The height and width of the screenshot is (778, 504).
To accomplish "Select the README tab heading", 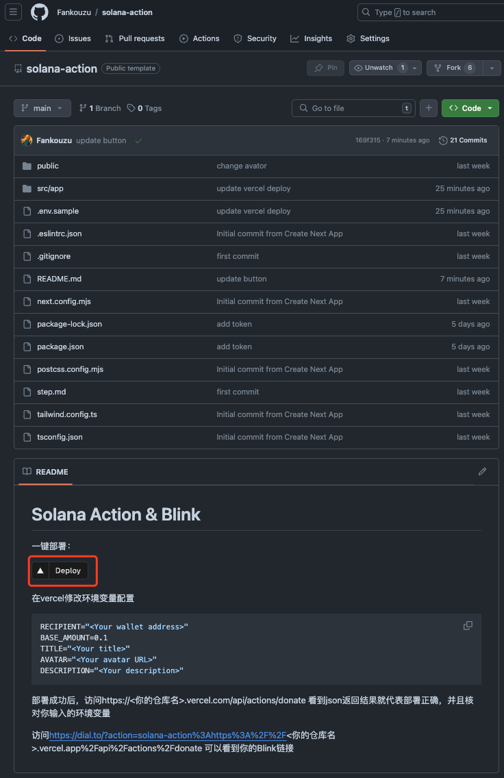I will coord(46,472).
